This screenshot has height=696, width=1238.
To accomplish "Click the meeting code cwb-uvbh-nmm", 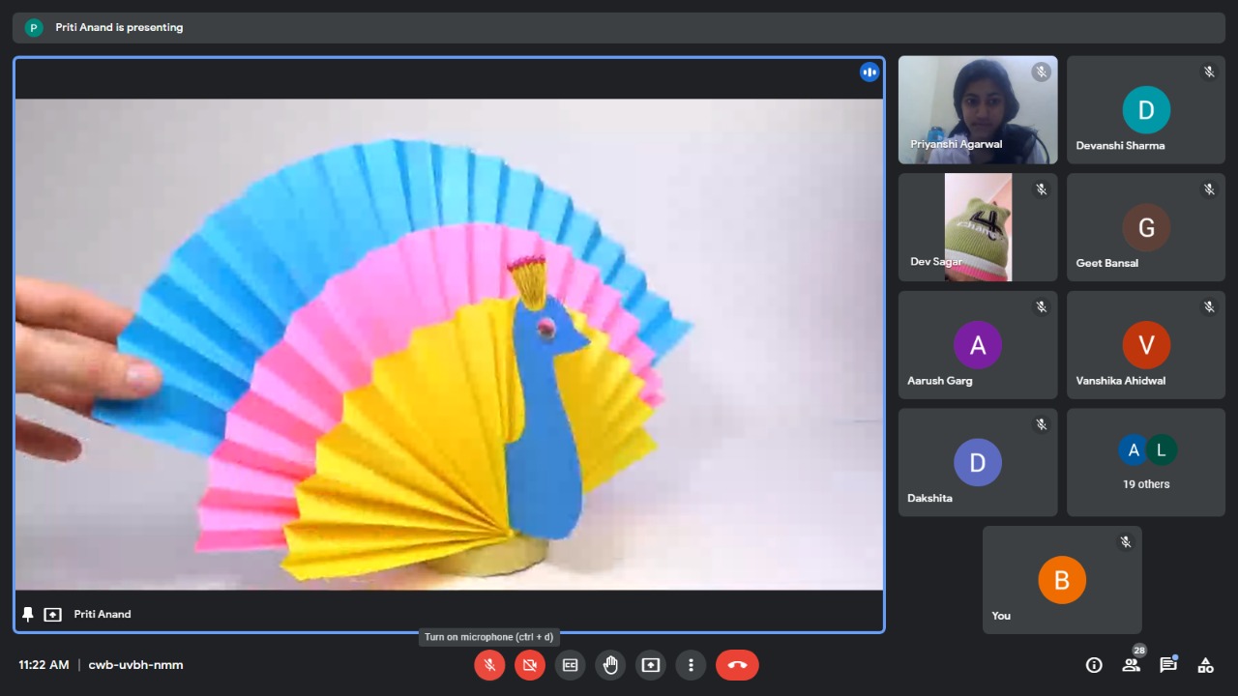I will [135, 665].
